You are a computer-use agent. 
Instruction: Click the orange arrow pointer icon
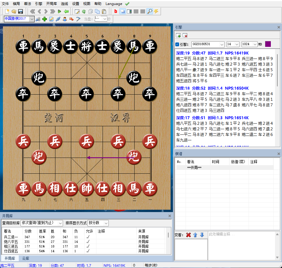[72, 19]
